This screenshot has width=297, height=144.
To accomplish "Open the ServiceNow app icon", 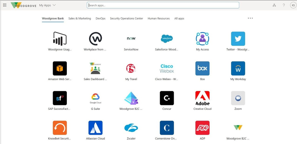I will 131,39.
